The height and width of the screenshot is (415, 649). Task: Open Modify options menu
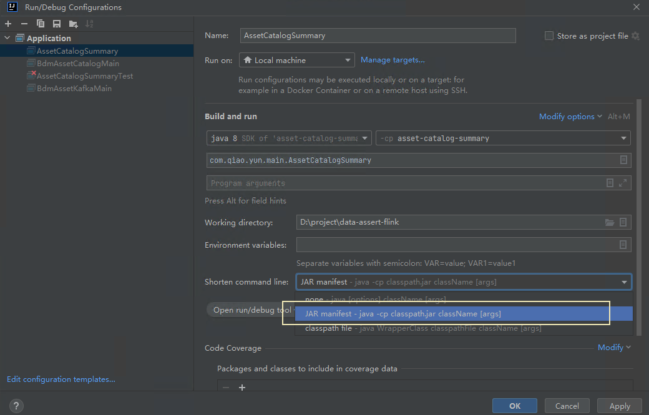[x=567, y=117]
